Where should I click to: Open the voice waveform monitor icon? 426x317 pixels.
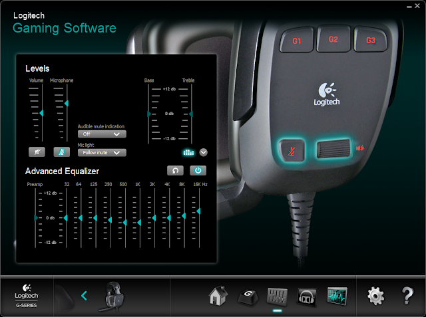click(x=337, y=296)
